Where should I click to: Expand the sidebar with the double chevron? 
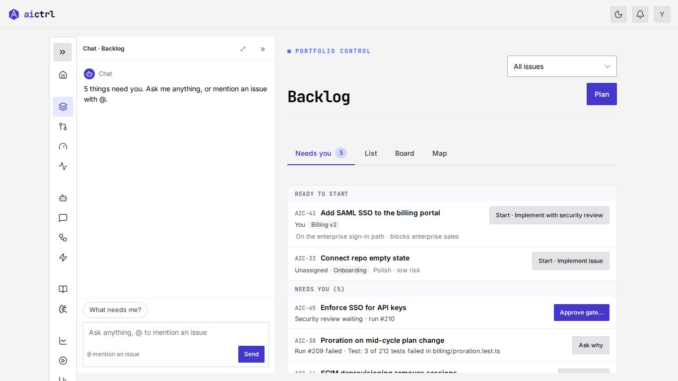tap(63, 52)
